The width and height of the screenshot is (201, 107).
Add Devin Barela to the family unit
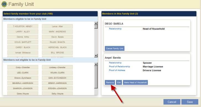57,37
